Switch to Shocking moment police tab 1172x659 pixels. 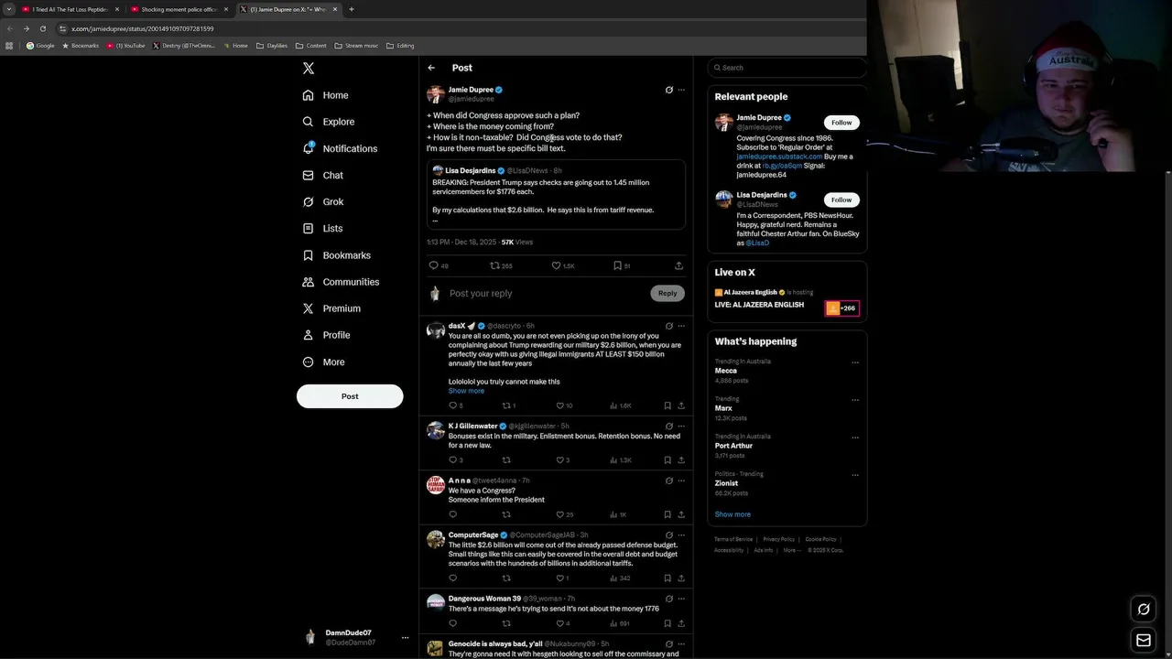tap(179, 9)
